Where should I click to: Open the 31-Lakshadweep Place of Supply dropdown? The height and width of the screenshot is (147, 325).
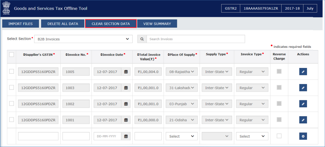182,88
